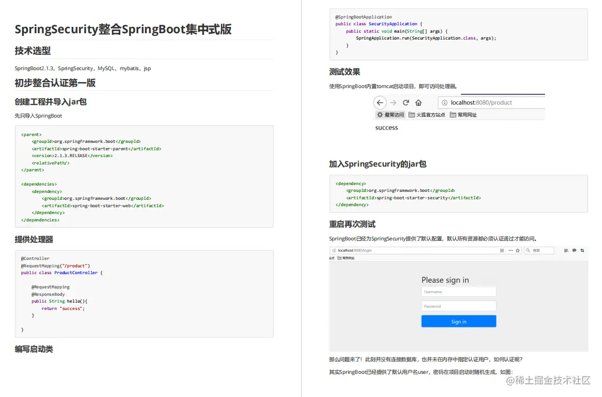This screenshot has width=602, height=397.
Task: Open the 常用网址 bookmarks folder
Action: click(463, 114)
